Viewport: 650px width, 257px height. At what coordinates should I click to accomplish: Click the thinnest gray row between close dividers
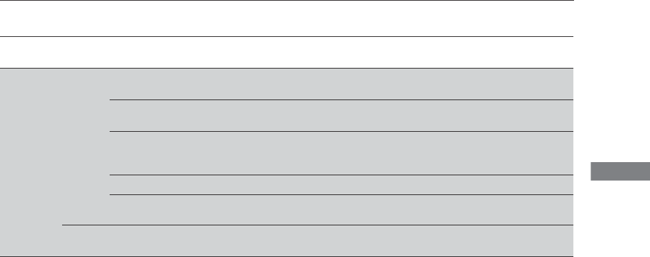341,185
